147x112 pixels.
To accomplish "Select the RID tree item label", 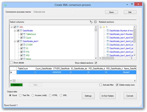I will click(28, 55).
